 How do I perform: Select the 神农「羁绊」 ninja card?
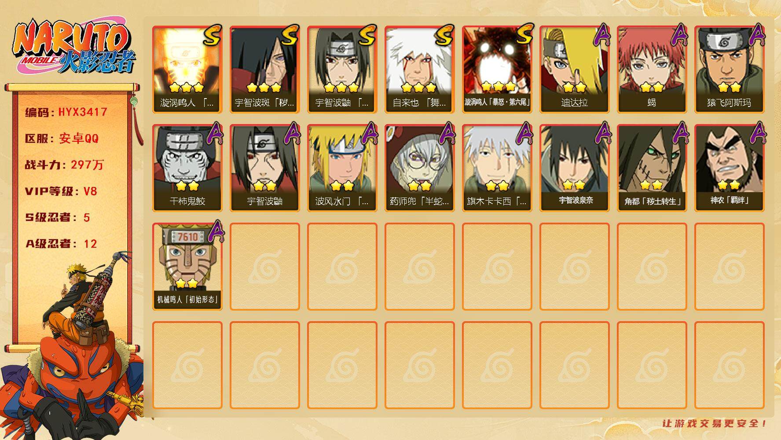point(729,168)
